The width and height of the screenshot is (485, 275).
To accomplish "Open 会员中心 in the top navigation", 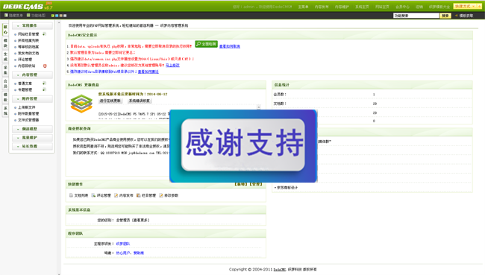I will click(x=402, y=7).
